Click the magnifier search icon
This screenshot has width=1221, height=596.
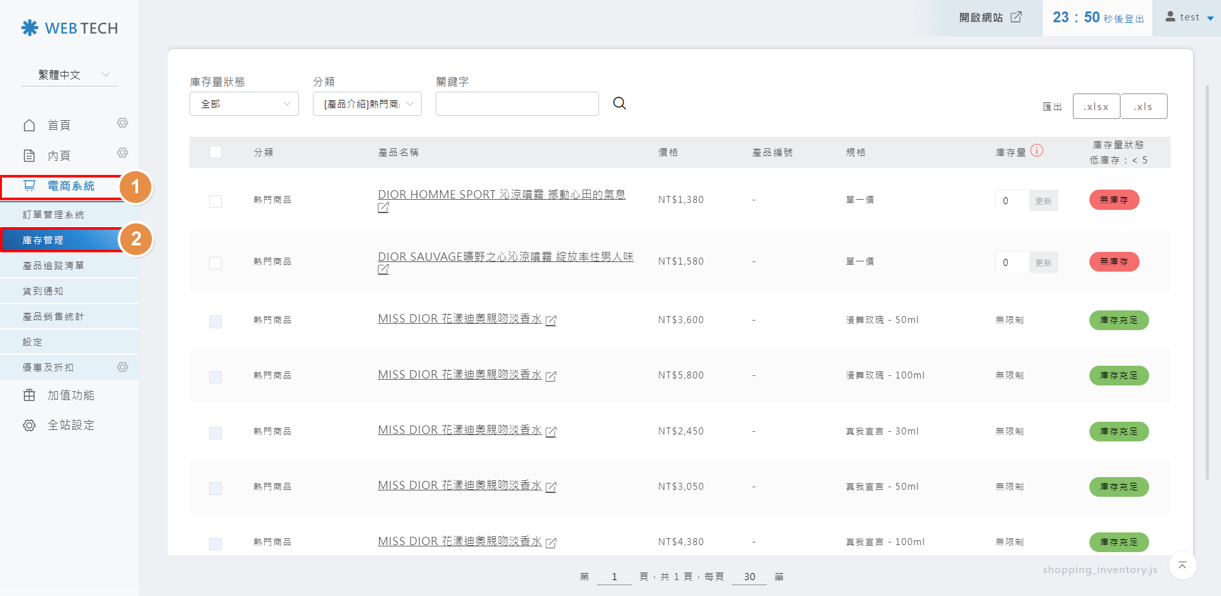[619, 104]
